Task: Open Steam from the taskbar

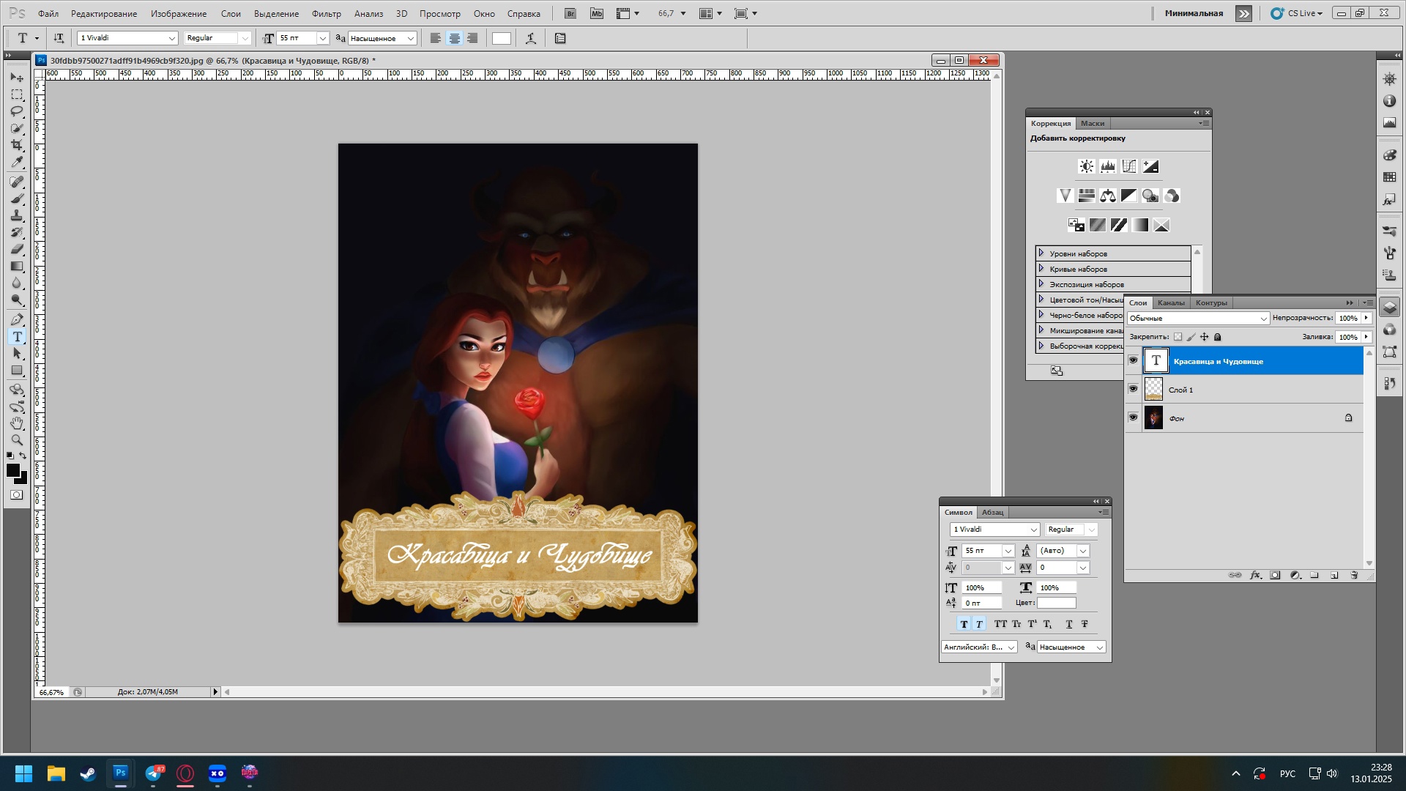Action: pyautogui.click(x=88, y=773)
